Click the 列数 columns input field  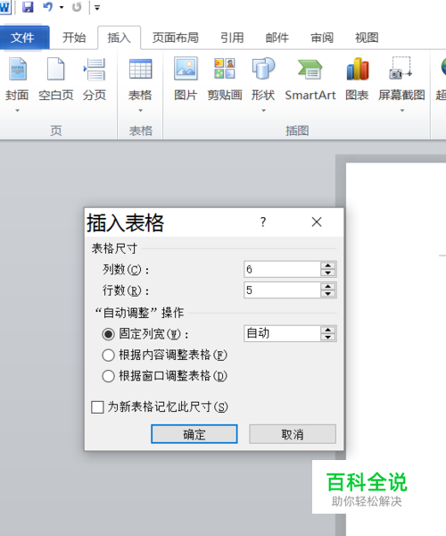(282, 270)
